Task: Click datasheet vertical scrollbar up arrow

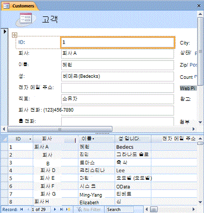Action: pyautogui.click(x=200, y=139)
